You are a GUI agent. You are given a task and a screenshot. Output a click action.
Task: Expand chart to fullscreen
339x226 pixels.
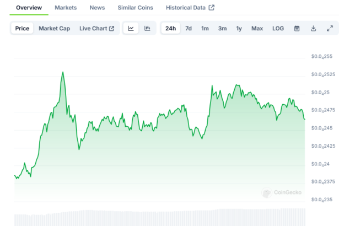330,28
